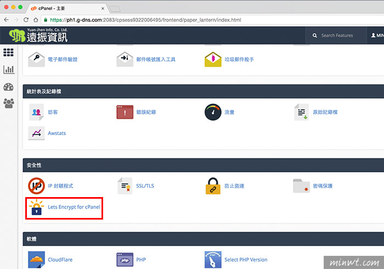Open the Awstats link
The width and height of the screenshot is (384, 269).
point(57,133)
